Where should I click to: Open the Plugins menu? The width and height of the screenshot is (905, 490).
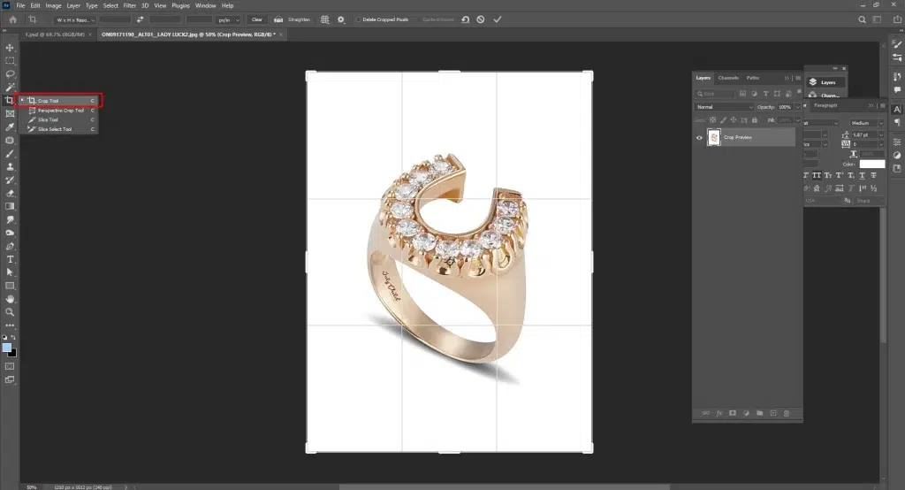coord(180,5)
